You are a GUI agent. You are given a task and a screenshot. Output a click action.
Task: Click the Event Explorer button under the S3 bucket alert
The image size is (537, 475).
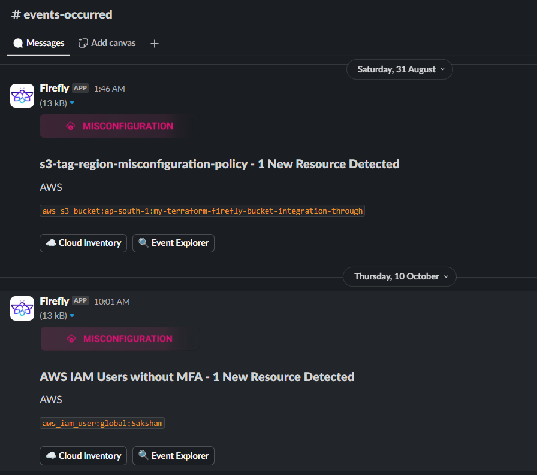(x=173, y=243)
